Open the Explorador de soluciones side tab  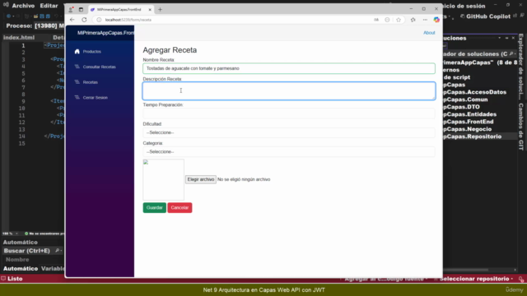(x=520, y=67)
